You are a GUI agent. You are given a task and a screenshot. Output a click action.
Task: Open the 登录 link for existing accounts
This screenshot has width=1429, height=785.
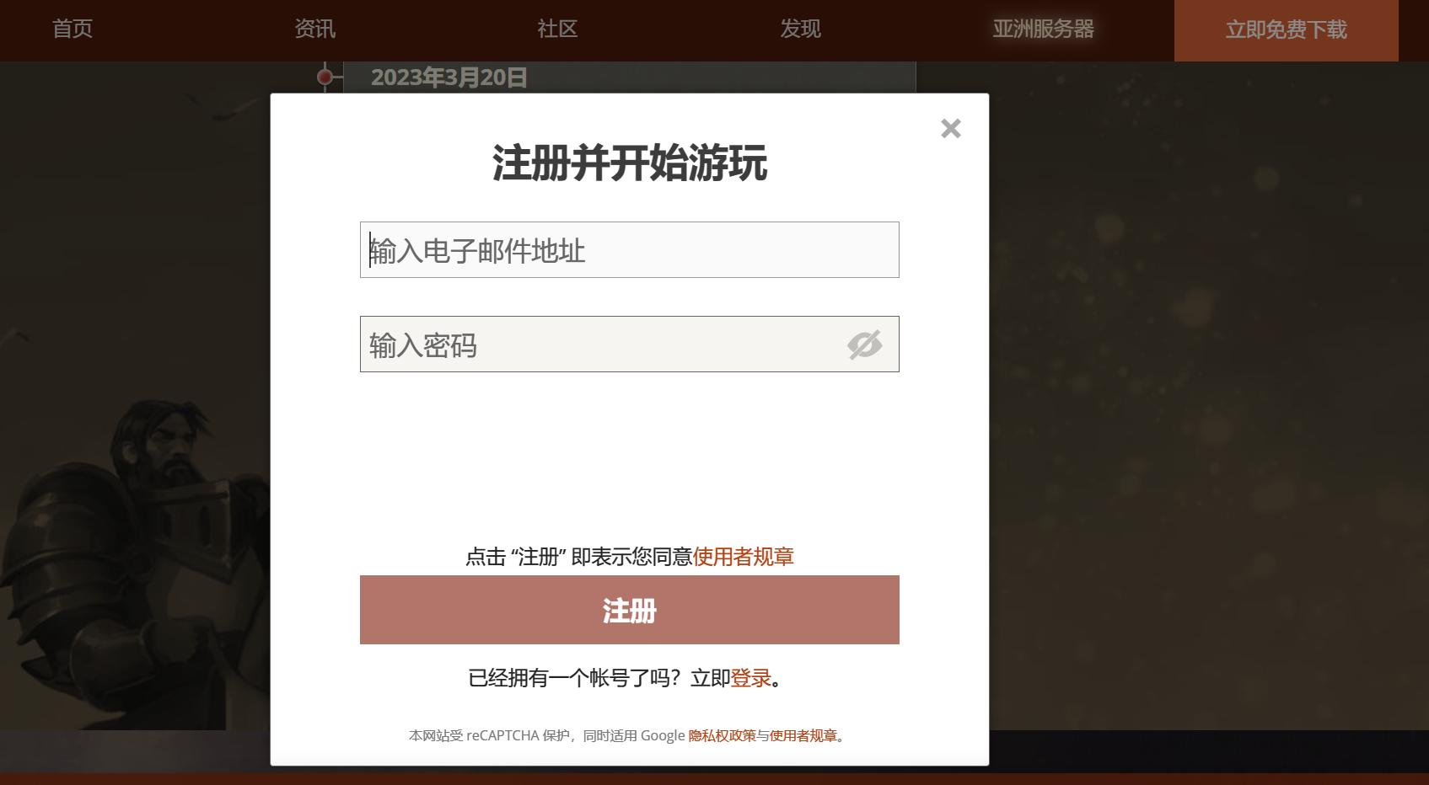[x=749, y=678]
